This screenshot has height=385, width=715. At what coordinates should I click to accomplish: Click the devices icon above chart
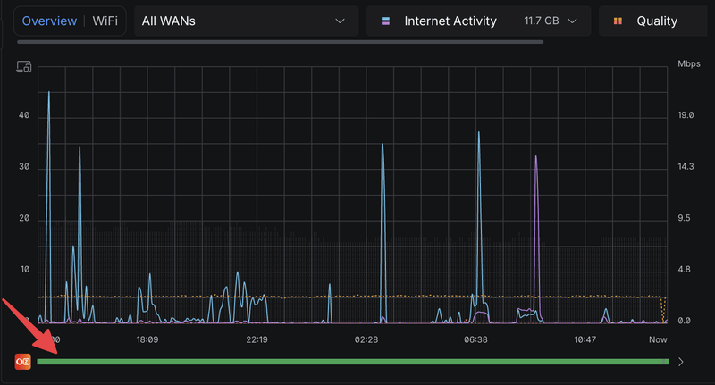(x=24, y=67)
